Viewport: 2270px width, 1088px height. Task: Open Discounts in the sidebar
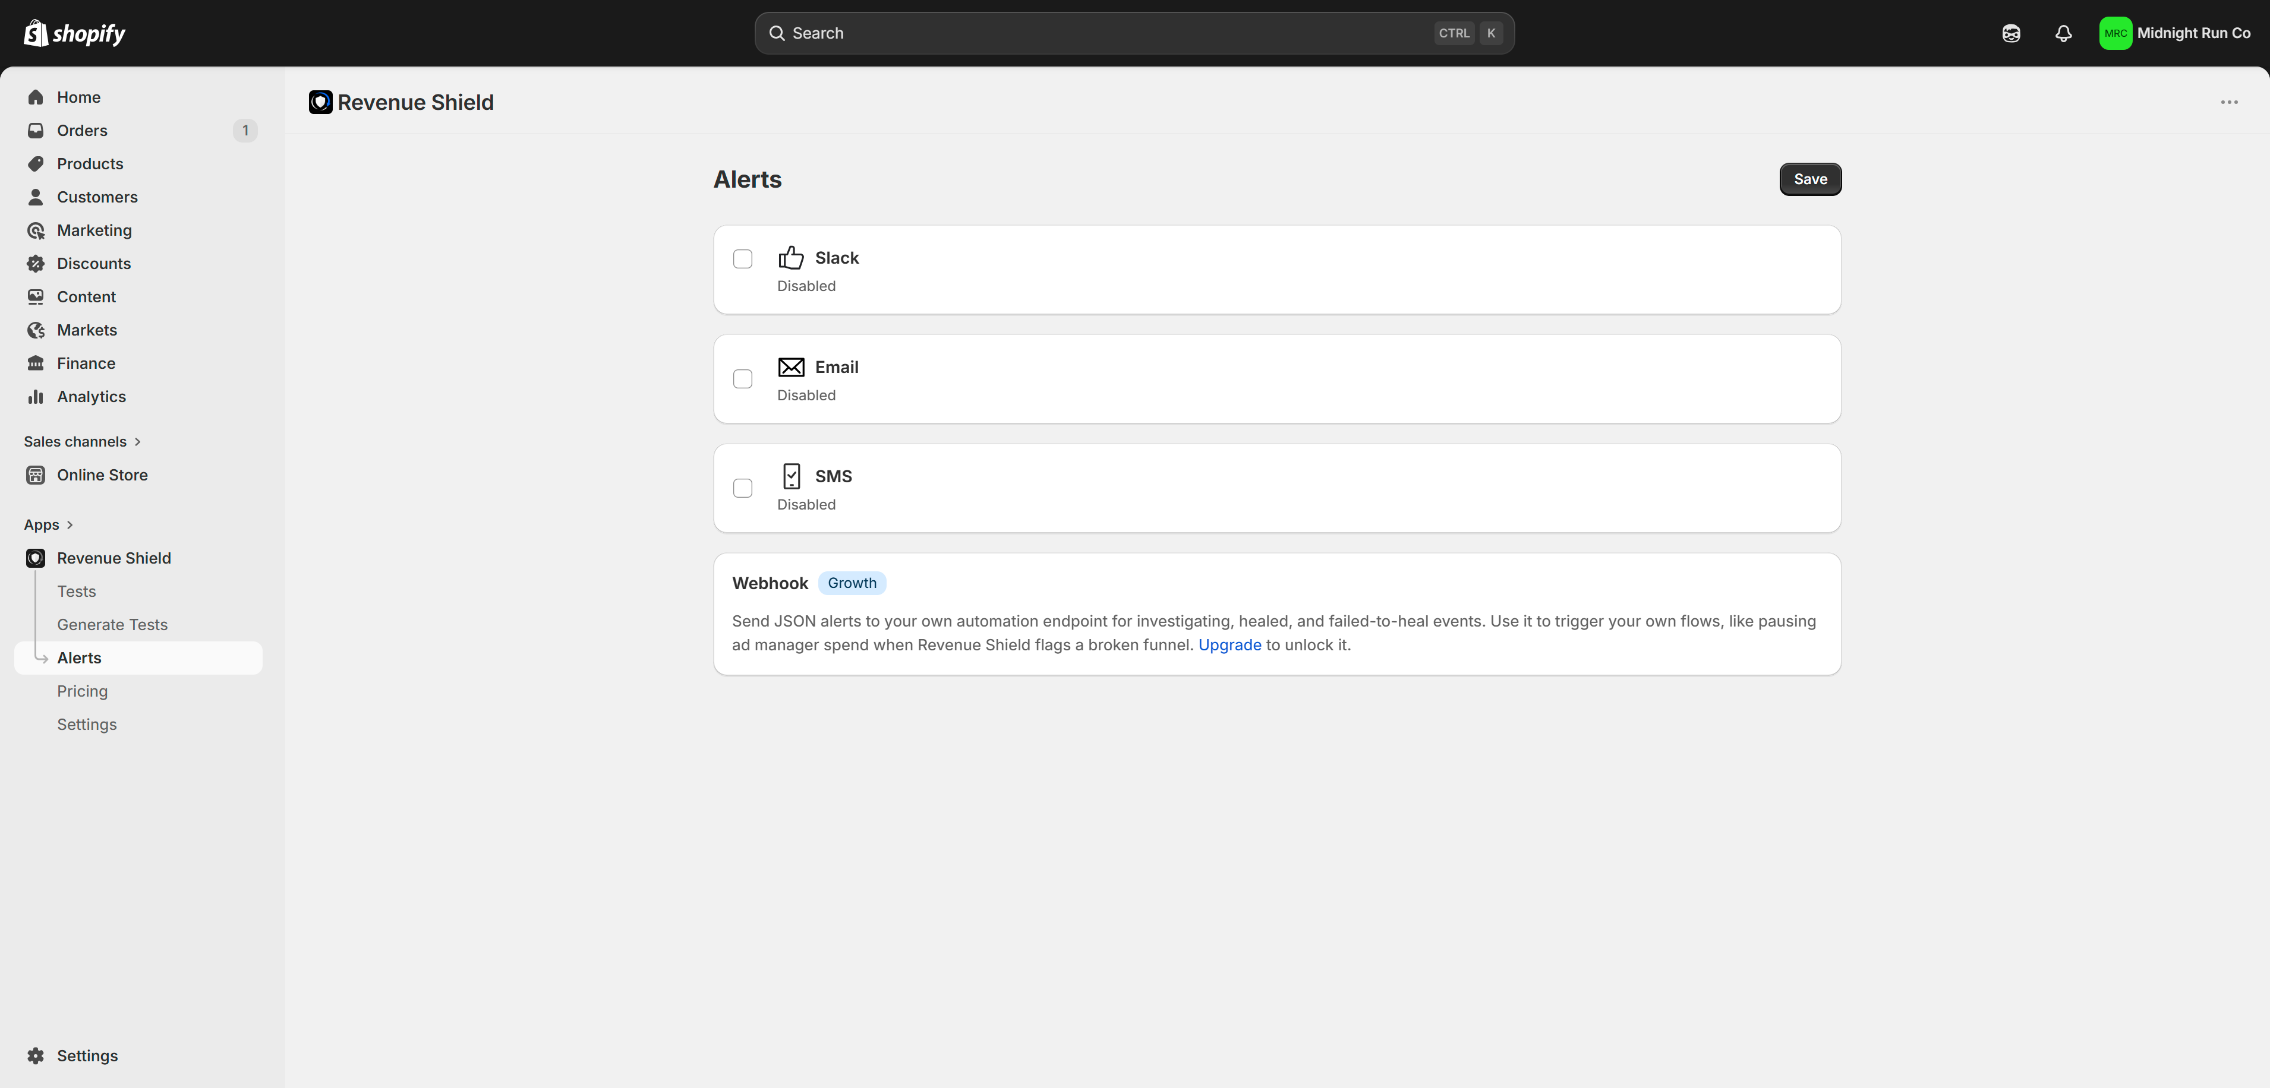pos(138,264)
